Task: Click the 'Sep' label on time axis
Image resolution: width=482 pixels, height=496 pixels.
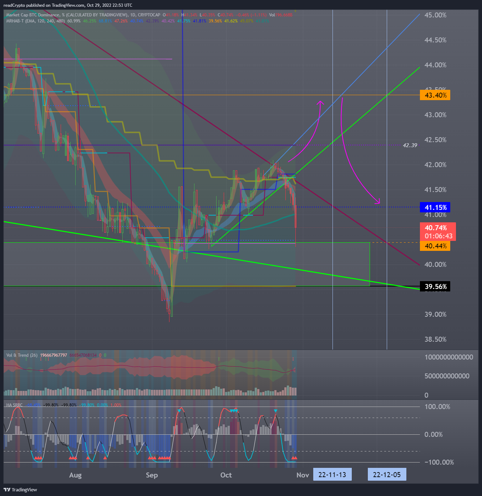Action: point(152,475)
